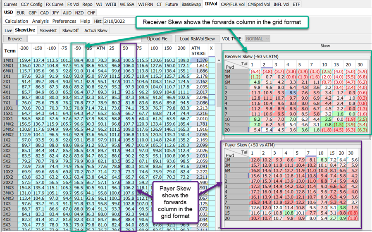Select the CAD currency tab
Viewport: 372px width, 232px height.
coord(44,13)
